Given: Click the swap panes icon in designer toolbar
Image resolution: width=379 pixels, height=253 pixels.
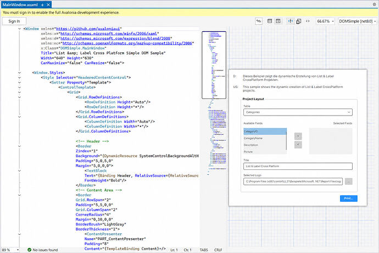Looking at the screenshot, I should [x=259, y=21].
